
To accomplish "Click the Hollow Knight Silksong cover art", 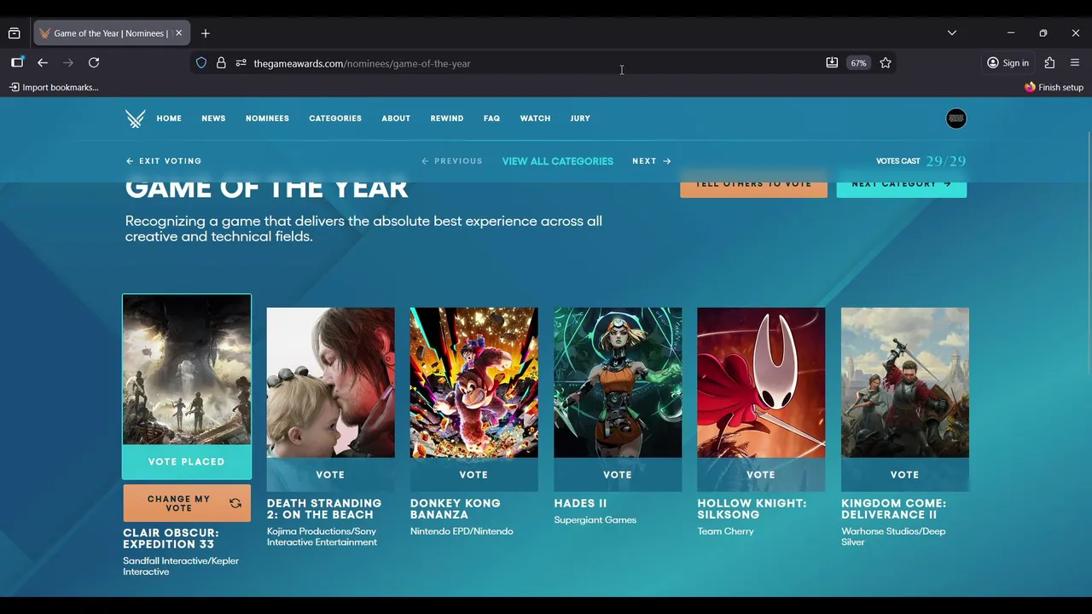I will [x=761, y=383].
